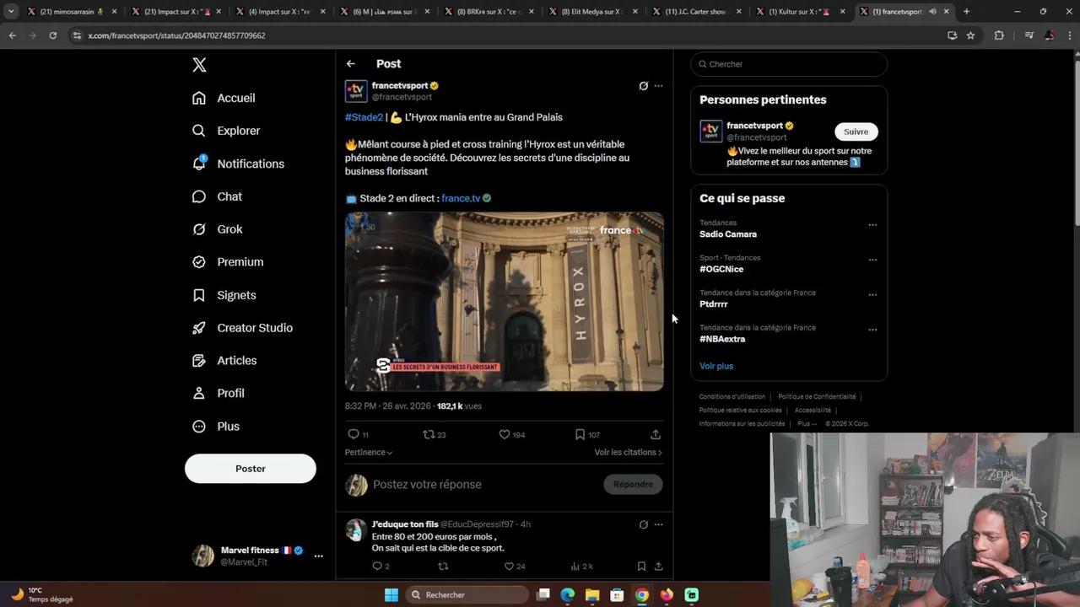Repost the EducDepressif97 reply
This screenshot has height=607, width=1080.
point(443,567)
